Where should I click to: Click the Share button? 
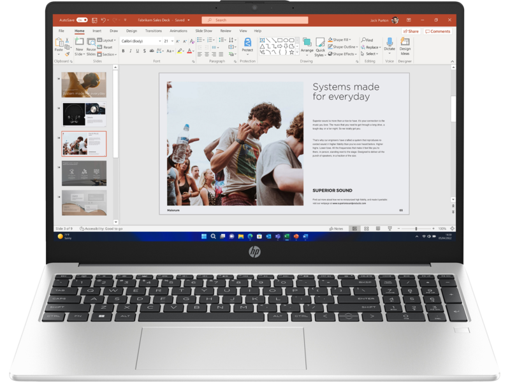(x=411, y=31)
